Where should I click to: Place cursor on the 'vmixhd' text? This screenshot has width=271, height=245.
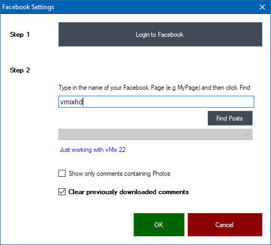71,102
